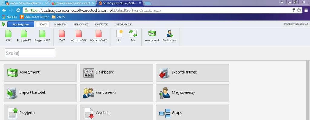Bookmark page with the star icon
Screen dimensions: 310x120
pyautogui.click(x=299, y=11)
